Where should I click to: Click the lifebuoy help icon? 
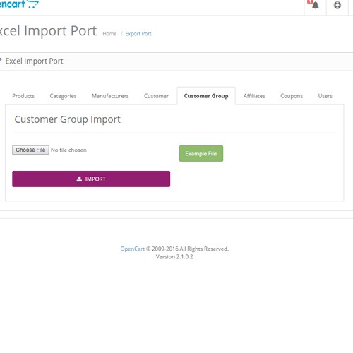(x=337, y=5)
